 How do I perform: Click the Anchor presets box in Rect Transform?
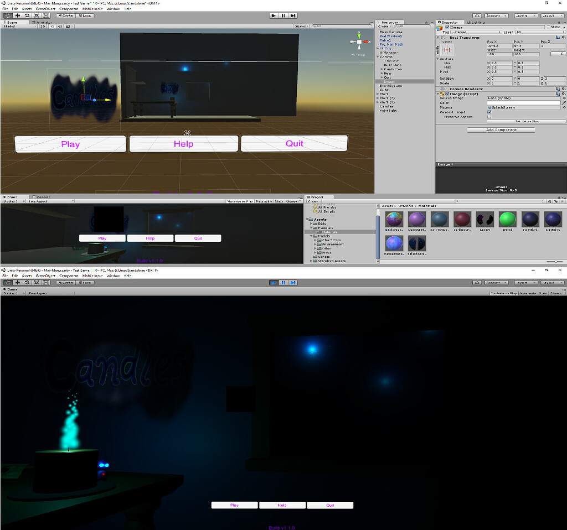[447, 50]
